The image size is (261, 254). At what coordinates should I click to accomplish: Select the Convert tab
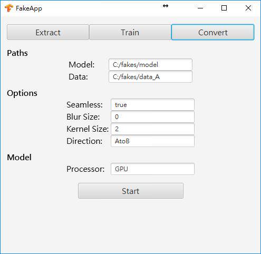click(x=212, y=32)
